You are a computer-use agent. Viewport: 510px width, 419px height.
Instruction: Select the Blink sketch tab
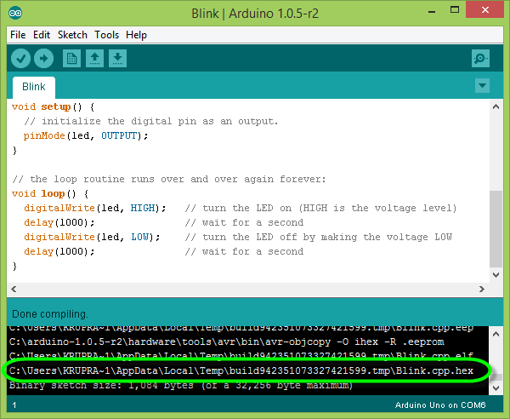tap(34, 87)
